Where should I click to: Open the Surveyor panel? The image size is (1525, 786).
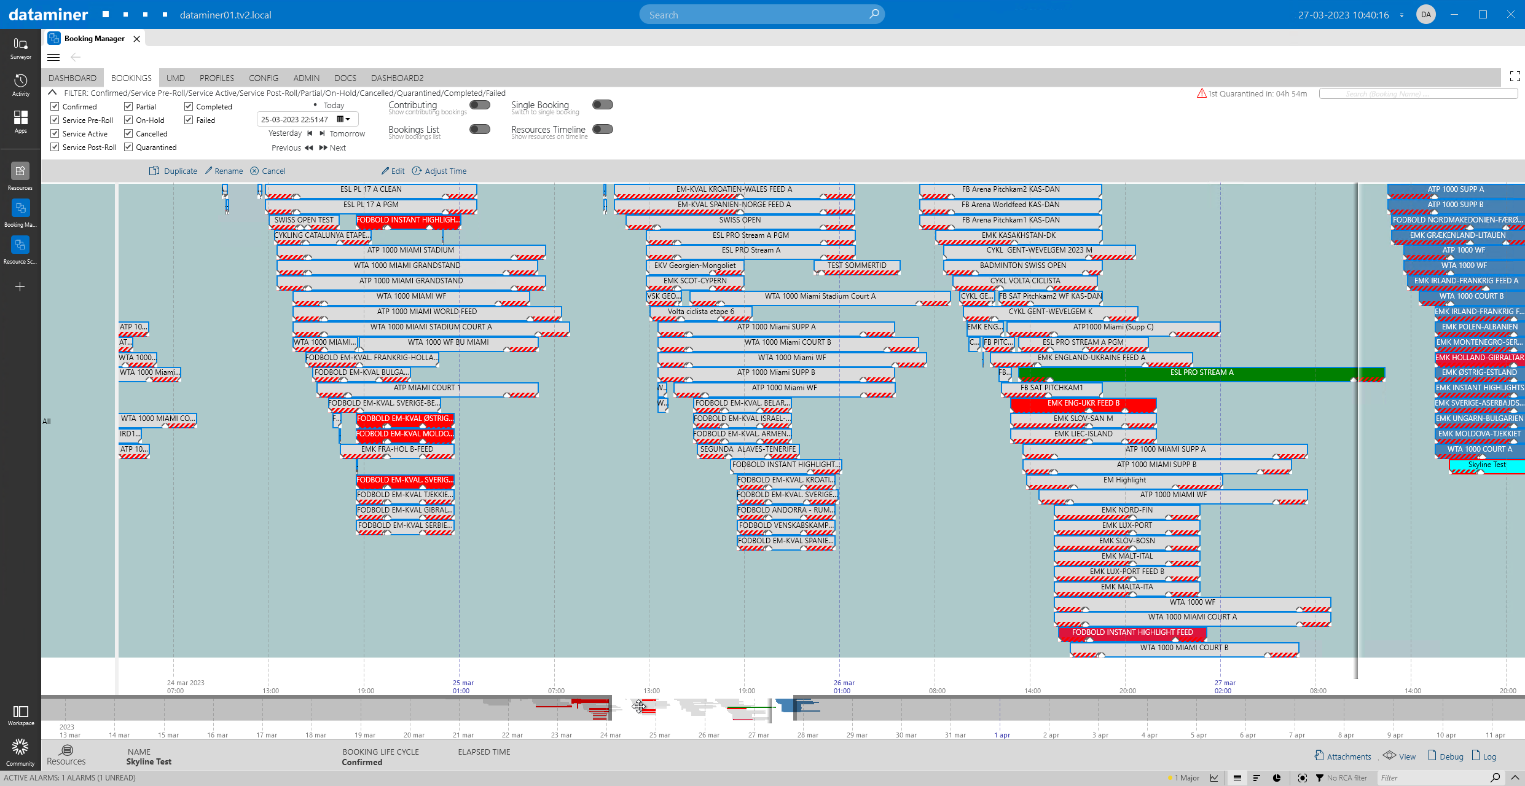point(20,48)
